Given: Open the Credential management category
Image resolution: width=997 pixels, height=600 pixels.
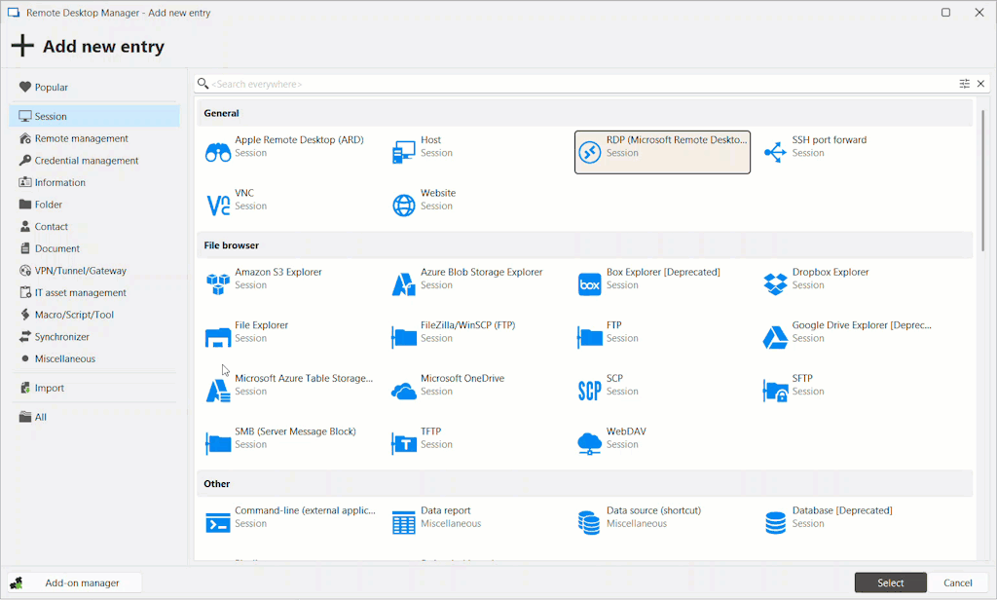Looking at the screenshot, I should coord(86,161).
